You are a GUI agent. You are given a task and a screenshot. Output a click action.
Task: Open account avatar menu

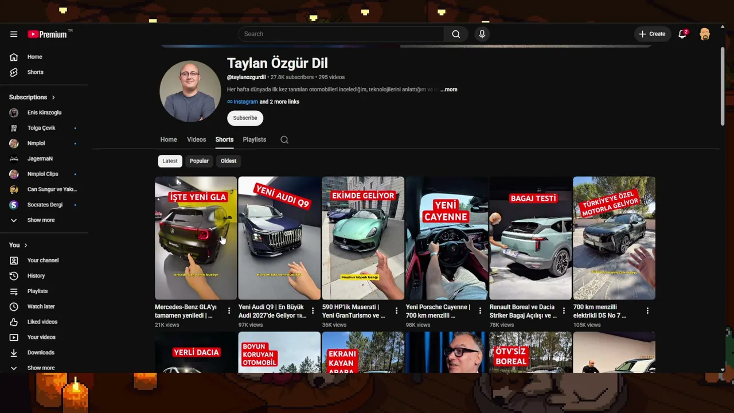click(x=705, y=34)
